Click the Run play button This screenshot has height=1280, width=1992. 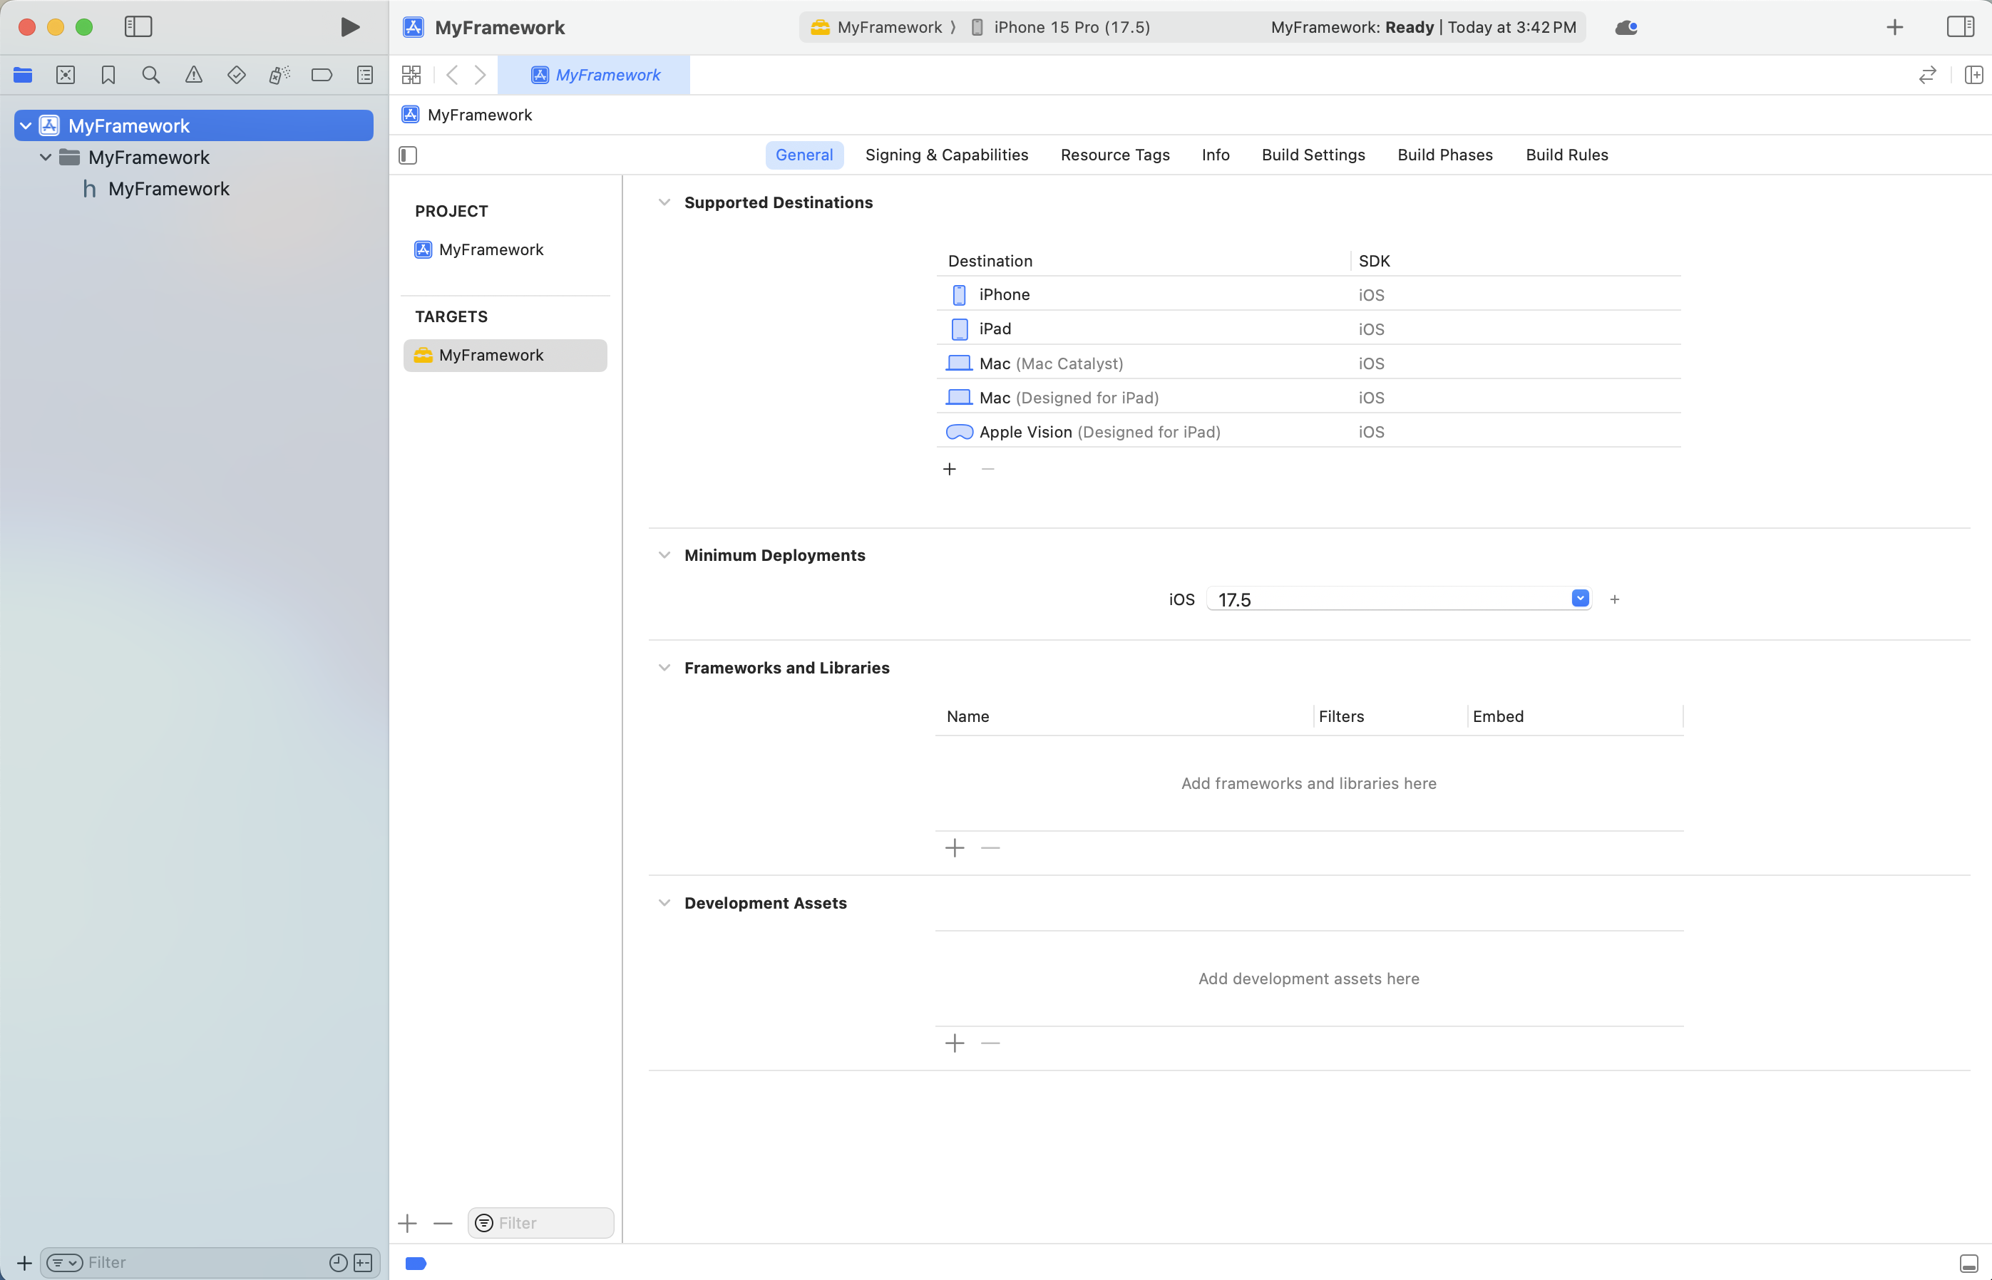click(x=350, y=26)
